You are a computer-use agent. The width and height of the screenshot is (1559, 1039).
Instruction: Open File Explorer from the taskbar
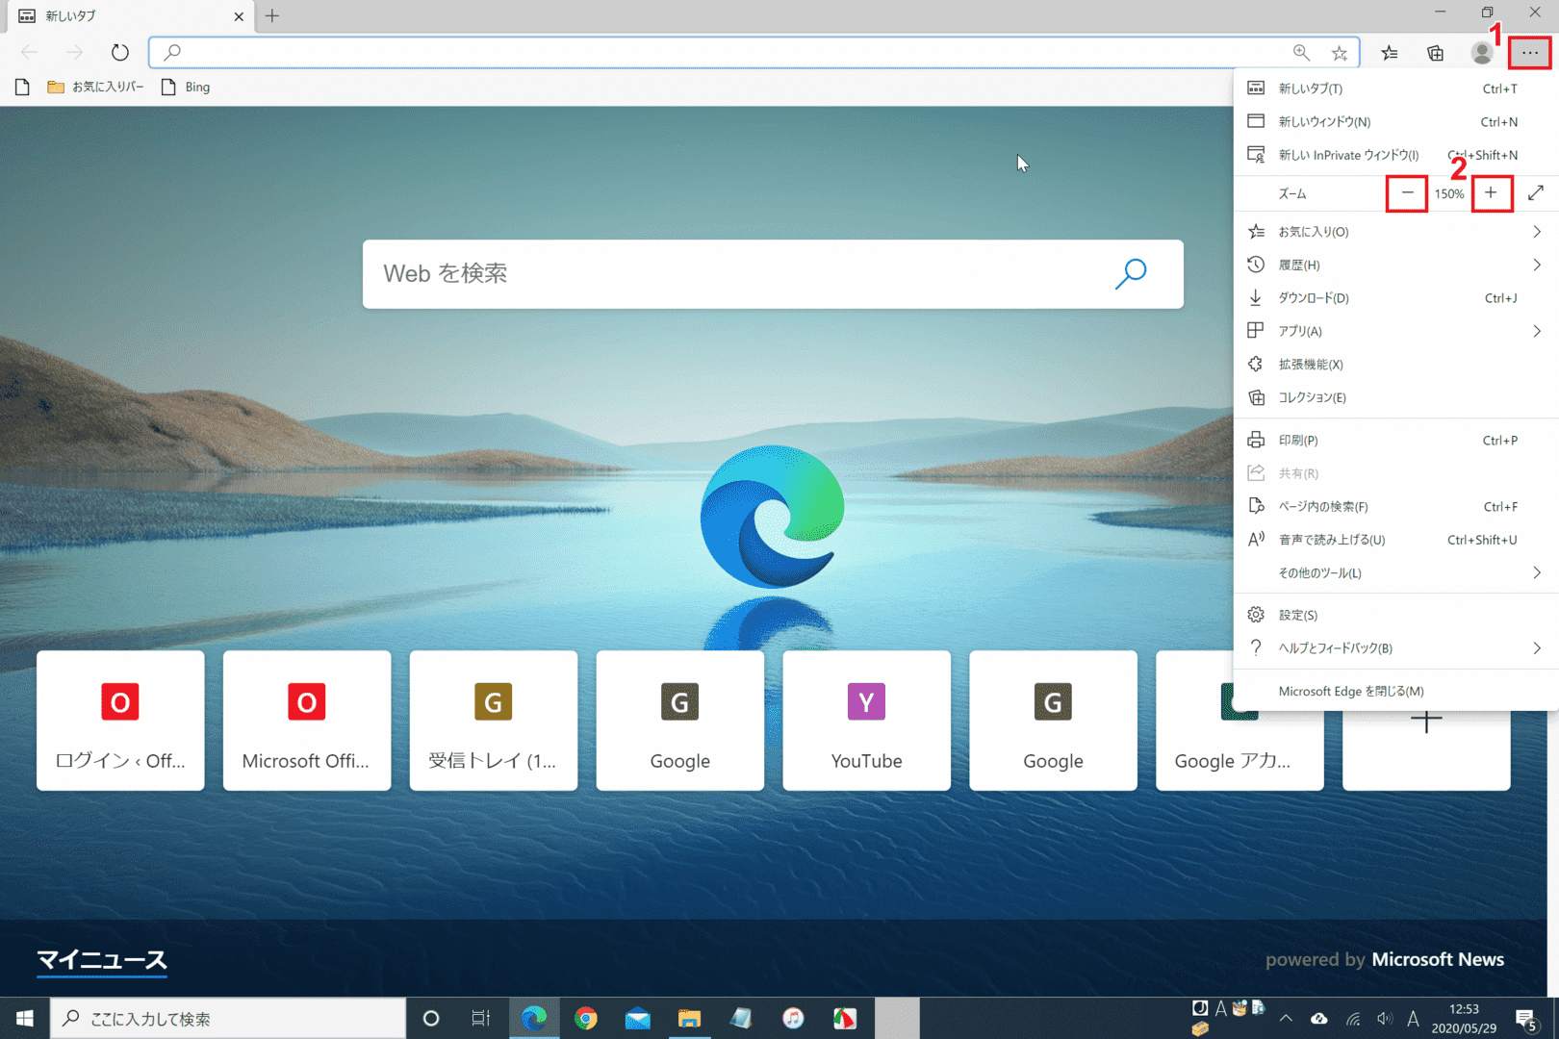click(x=689, y=1019)
